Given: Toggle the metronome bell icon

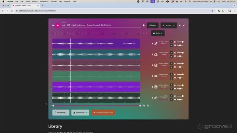Looking at the screenshot, I should 144,25.
